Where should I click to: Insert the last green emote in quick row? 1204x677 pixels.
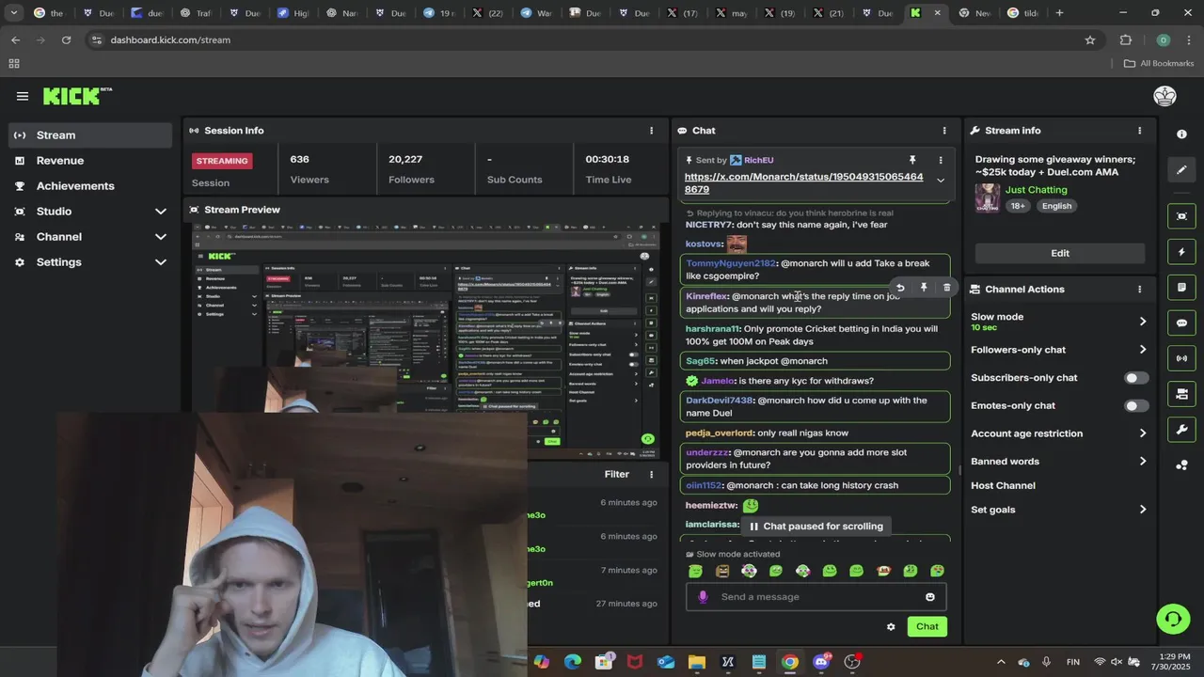pos(937,571)
